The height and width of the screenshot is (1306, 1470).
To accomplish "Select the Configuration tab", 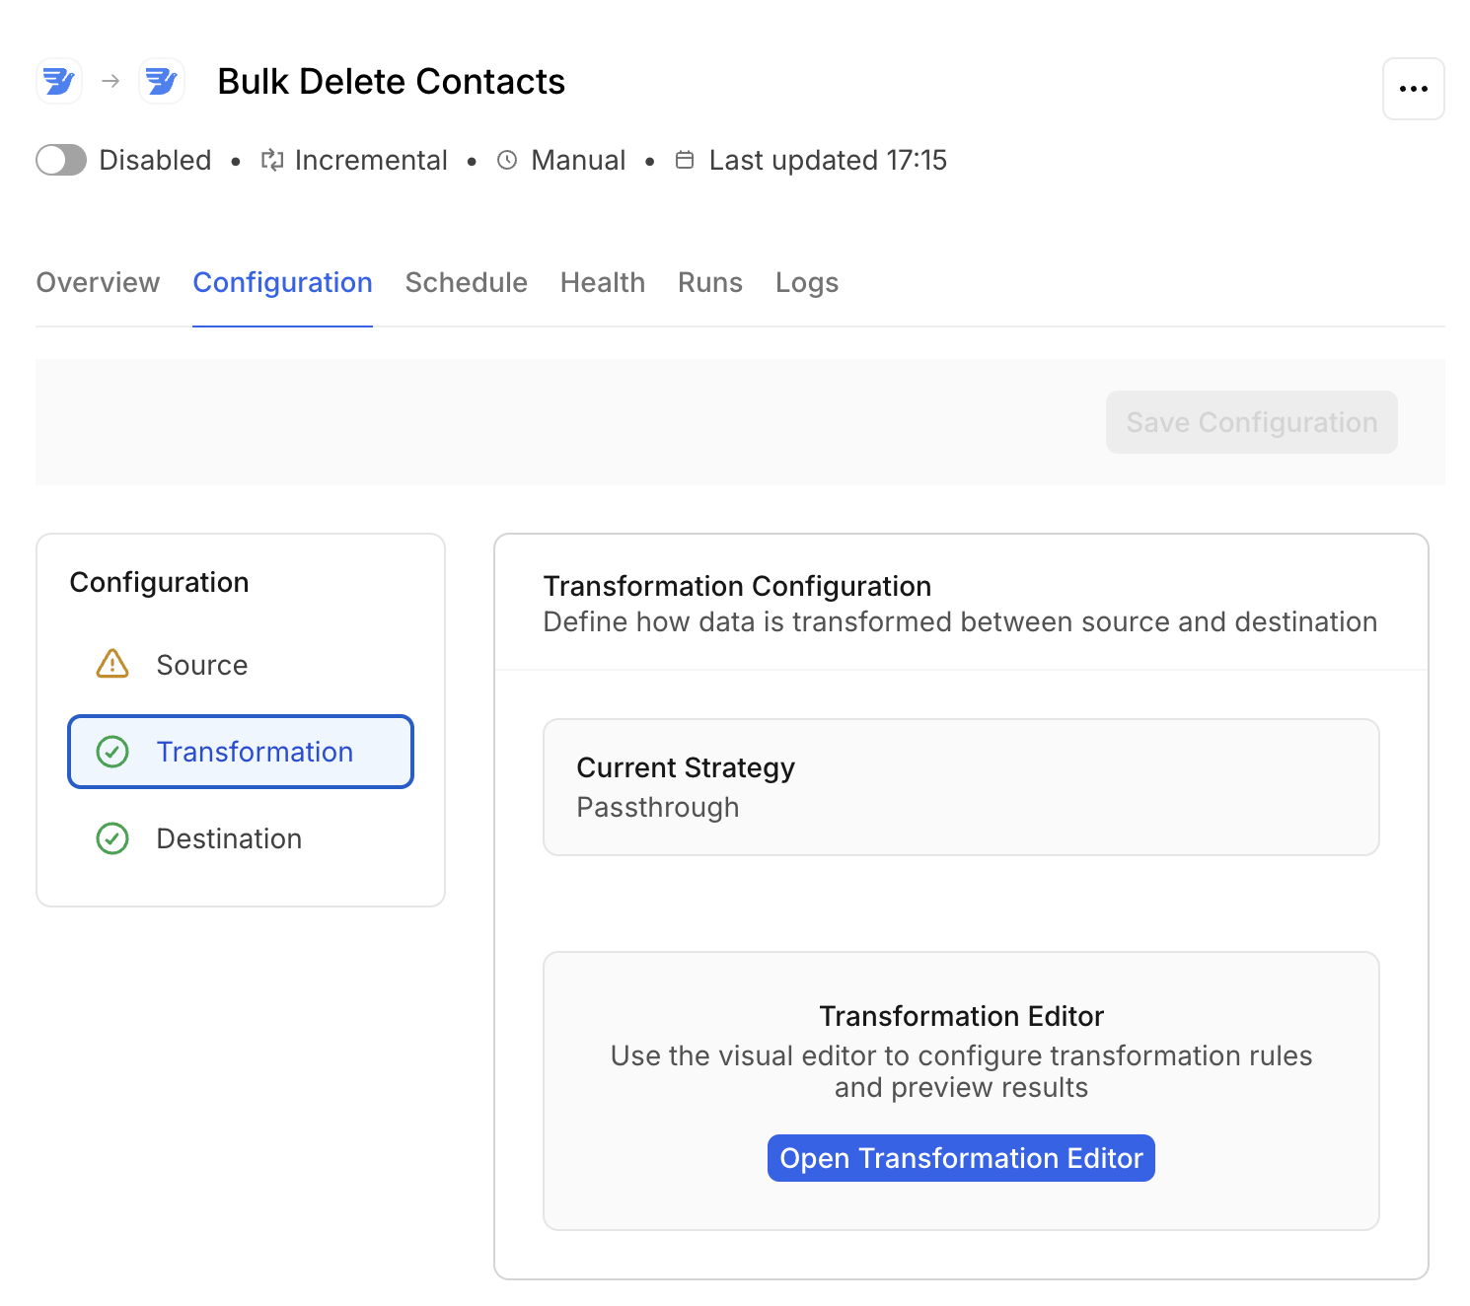I will tap(282, 283).
